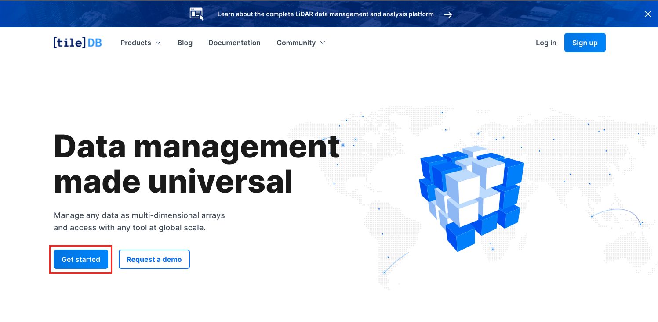Select the Request a demo button
Image resolution: width=658 pixels, height=322 pixels.
coord(154,259)
